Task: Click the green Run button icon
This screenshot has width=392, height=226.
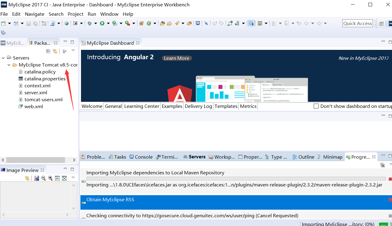Action: pos(102,23)
